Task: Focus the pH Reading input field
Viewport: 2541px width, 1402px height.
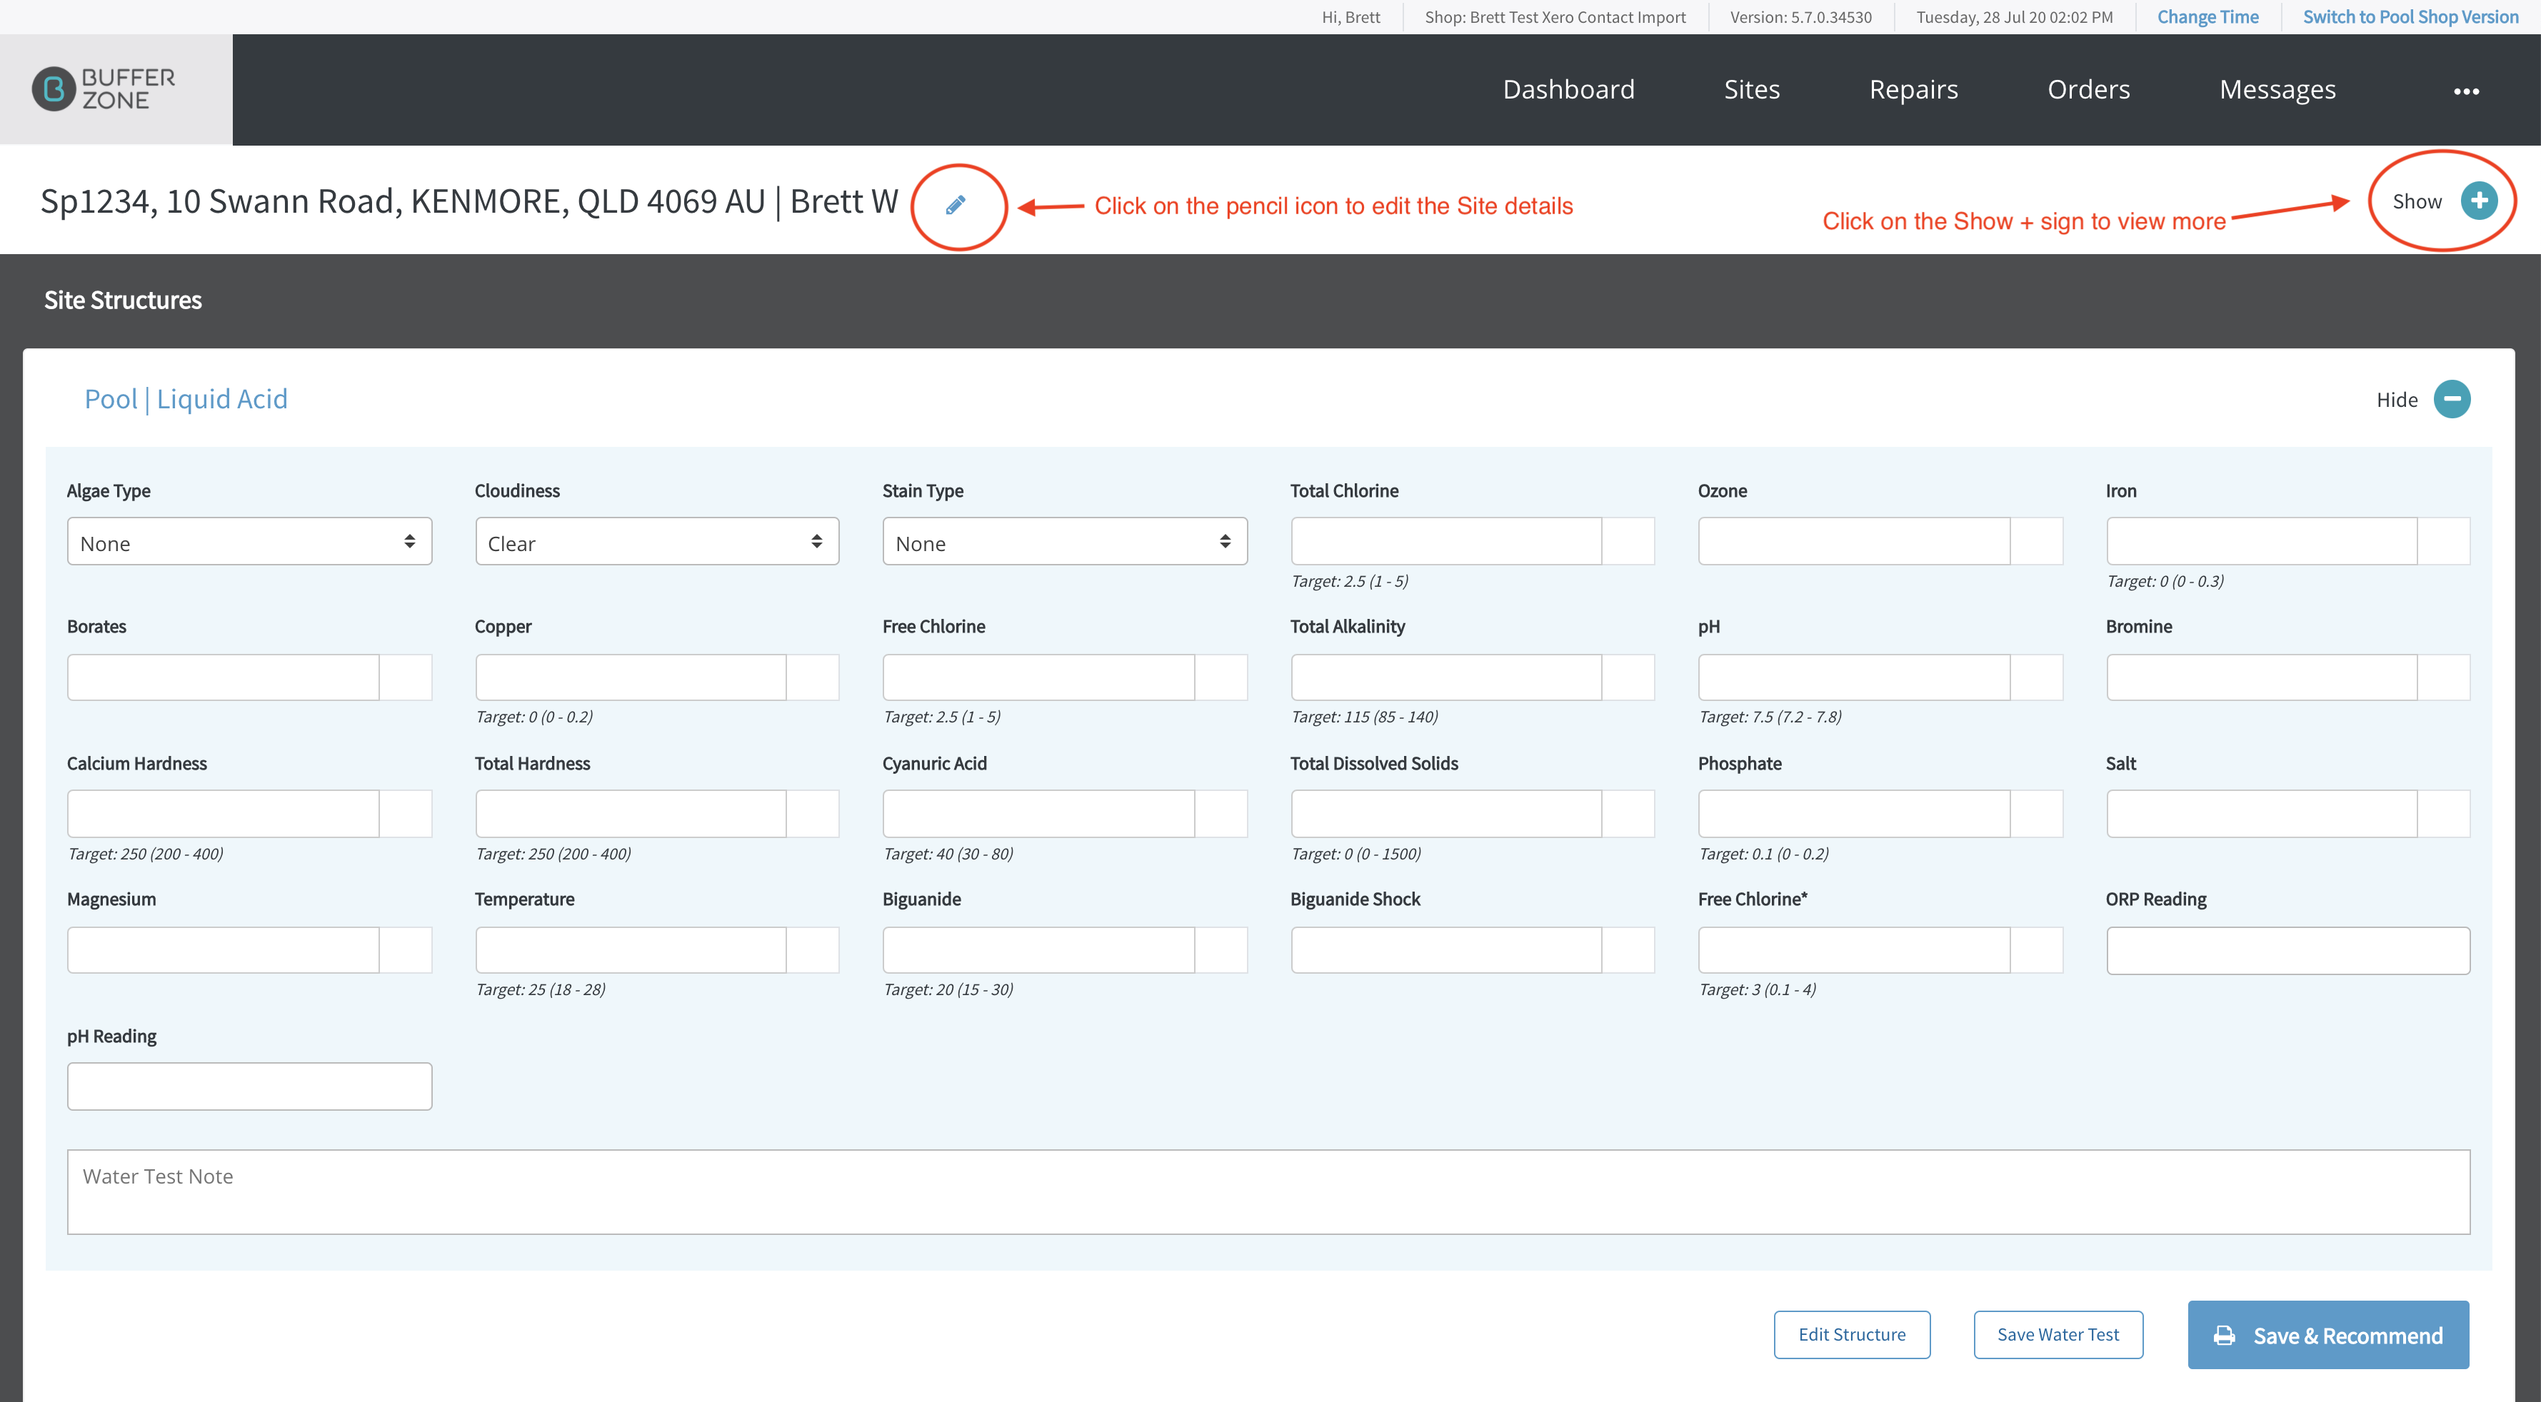Action: click(249, 1086)
